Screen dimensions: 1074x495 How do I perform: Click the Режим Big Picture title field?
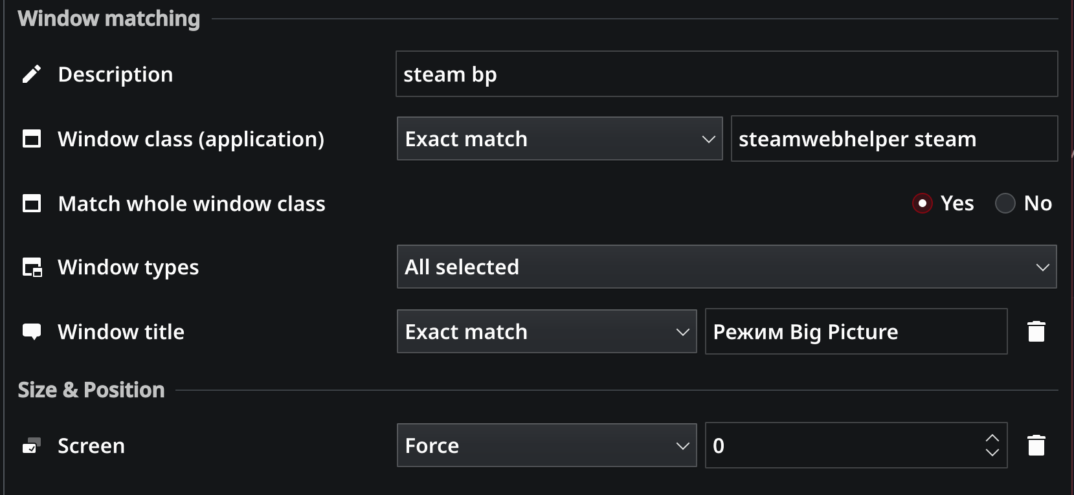click(855, 331)
